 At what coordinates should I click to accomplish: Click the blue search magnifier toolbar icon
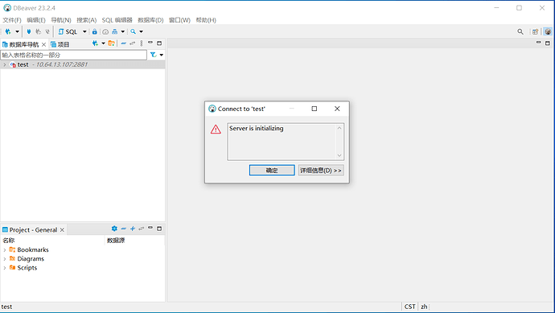pyautogui.click(x=133, y=31)
